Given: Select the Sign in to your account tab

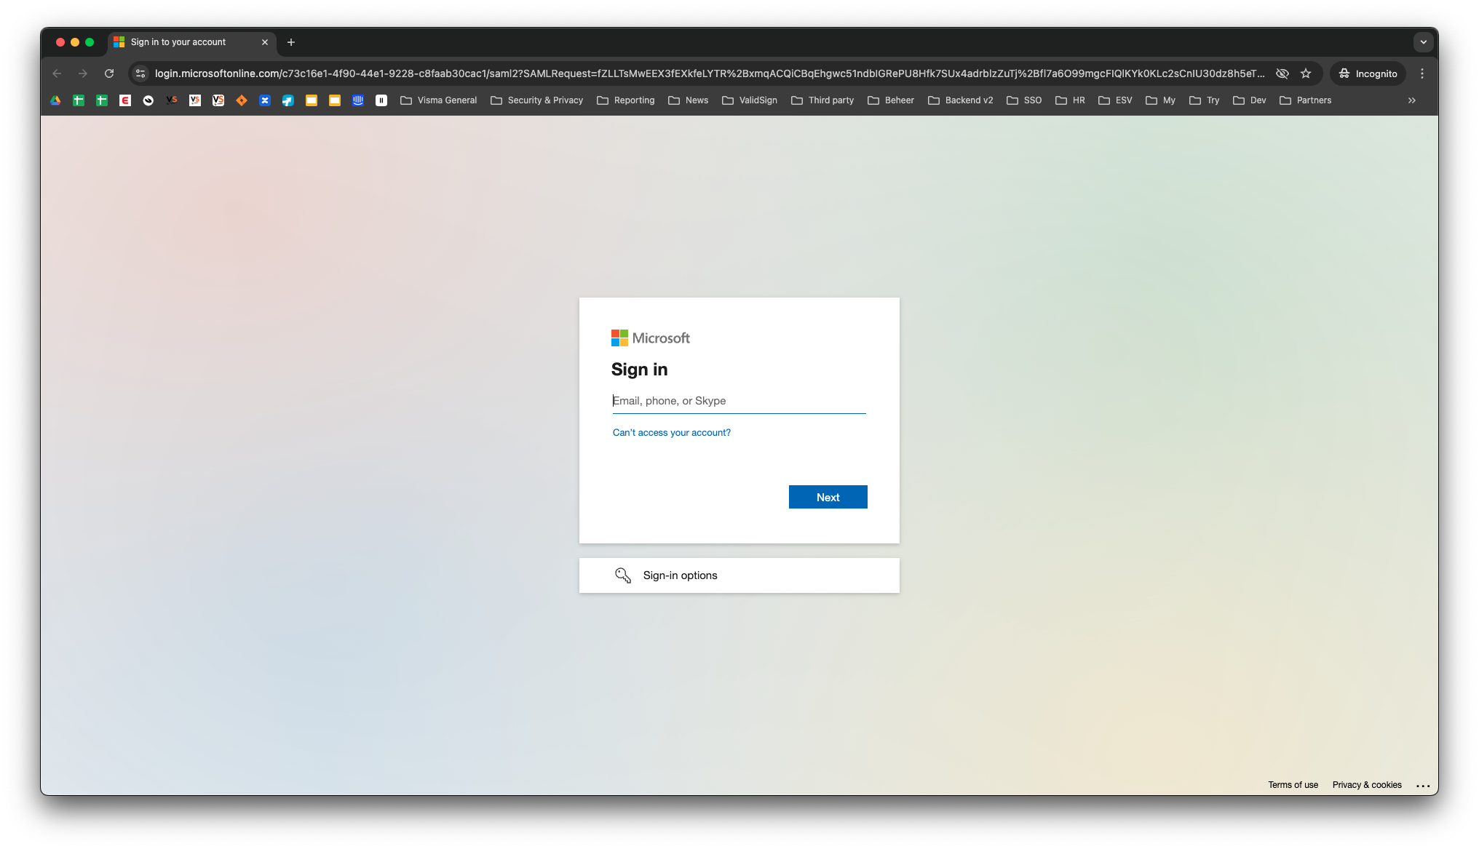Looking at the screenshot, I should [192, 42].
